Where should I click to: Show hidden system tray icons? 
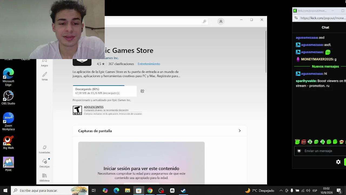coord(281,191)
